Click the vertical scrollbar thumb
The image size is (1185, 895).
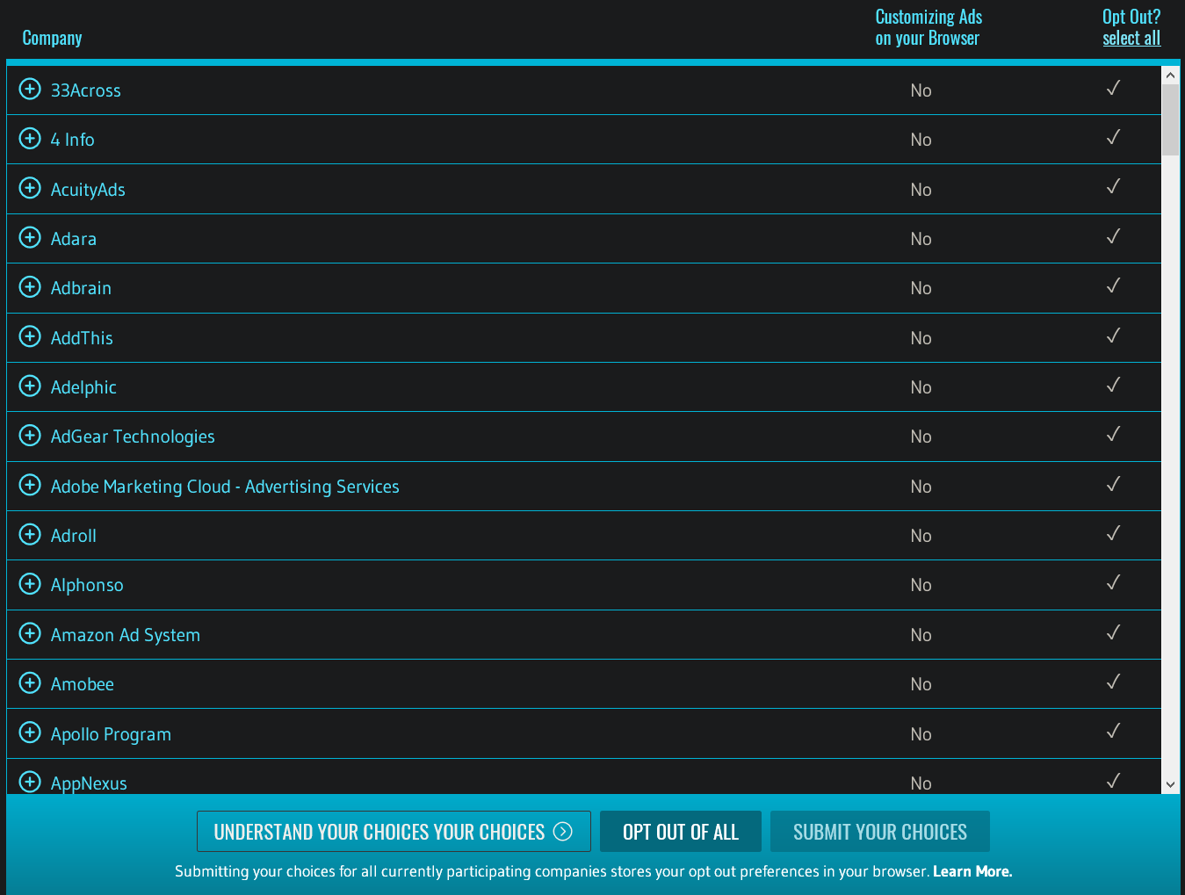tap(1170, 120)
